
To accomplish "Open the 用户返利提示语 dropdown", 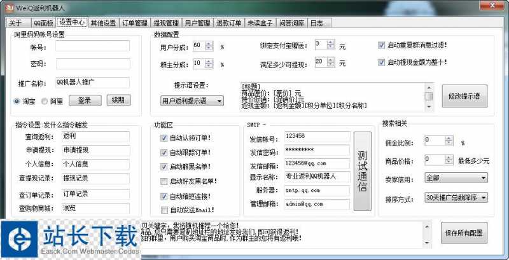I will coord(192,101).
